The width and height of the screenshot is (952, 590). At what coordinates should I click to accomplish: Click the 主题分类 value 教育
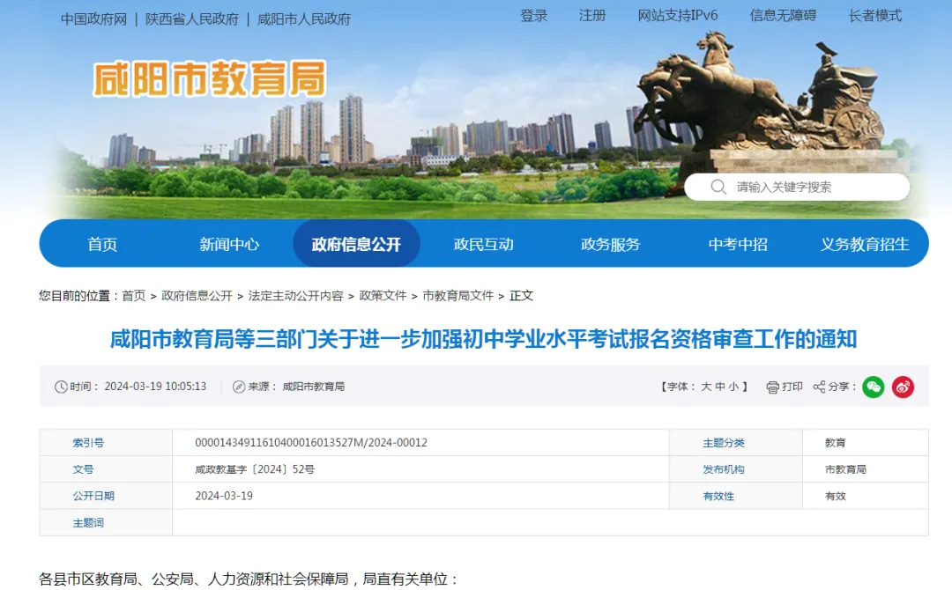point(835,443)
